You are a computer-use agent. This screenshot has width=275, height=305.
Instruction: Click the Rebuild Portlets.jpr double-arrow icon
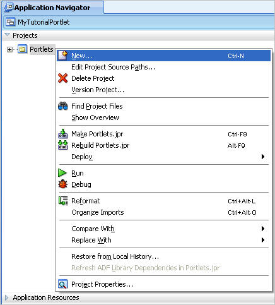(62, 145)
